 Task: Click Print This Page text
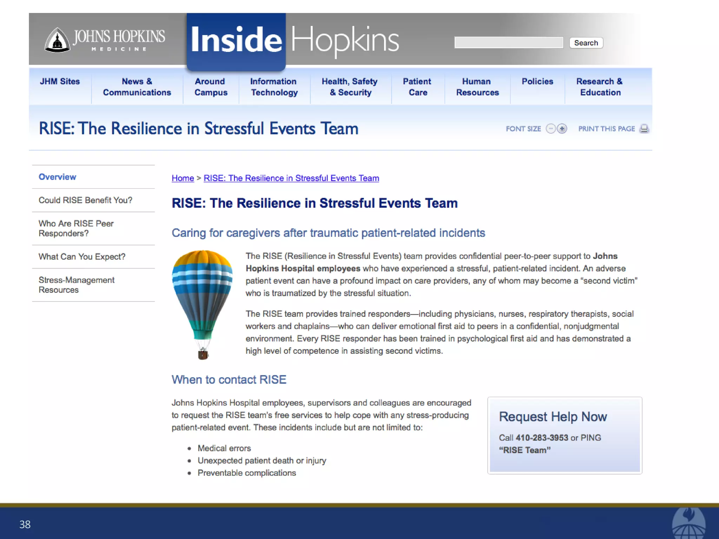pos(606,129)
